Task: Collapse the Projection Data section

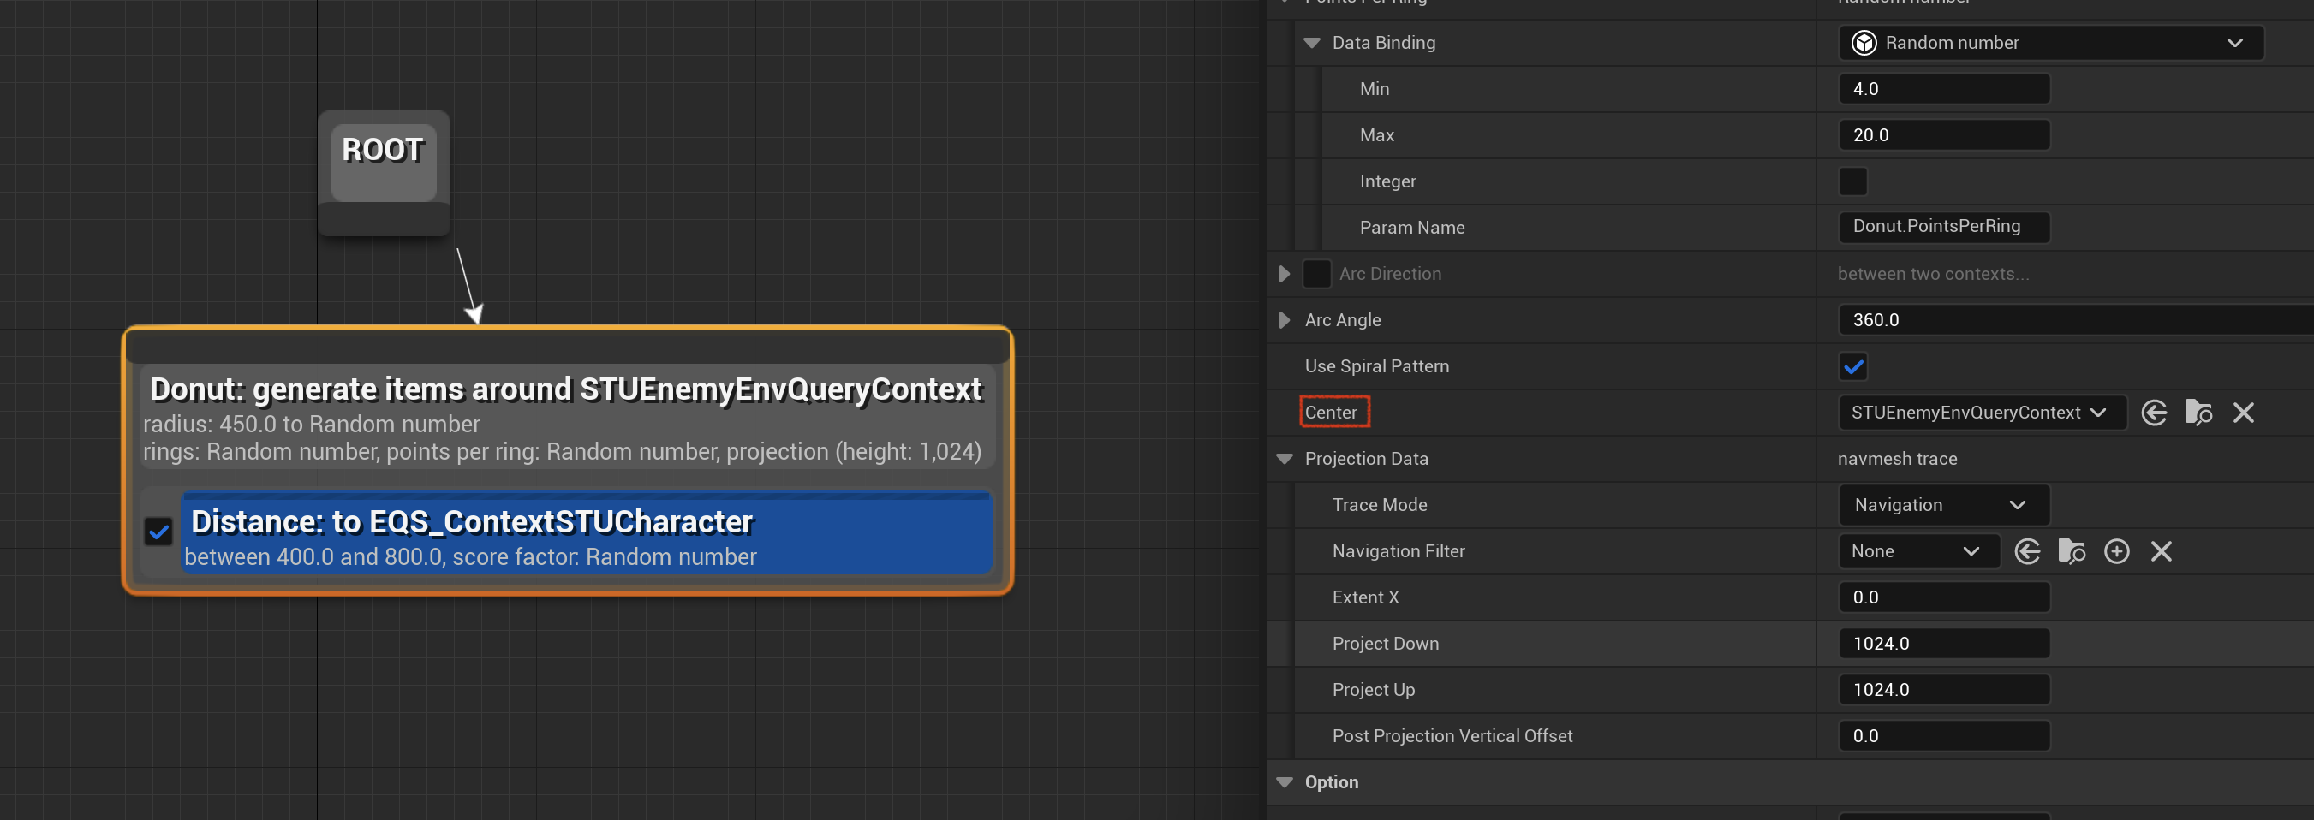Action: [x=1285, y=459]
